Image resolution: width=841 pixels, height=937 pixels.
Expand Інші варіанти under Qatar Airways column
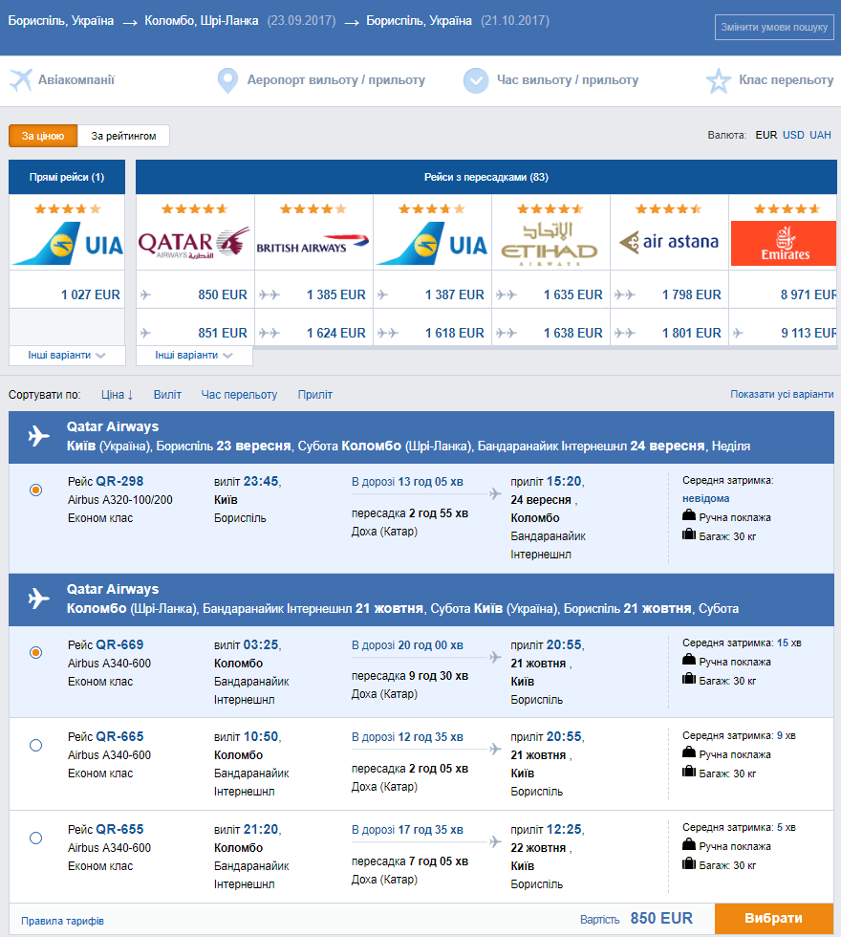coord(194,355)
